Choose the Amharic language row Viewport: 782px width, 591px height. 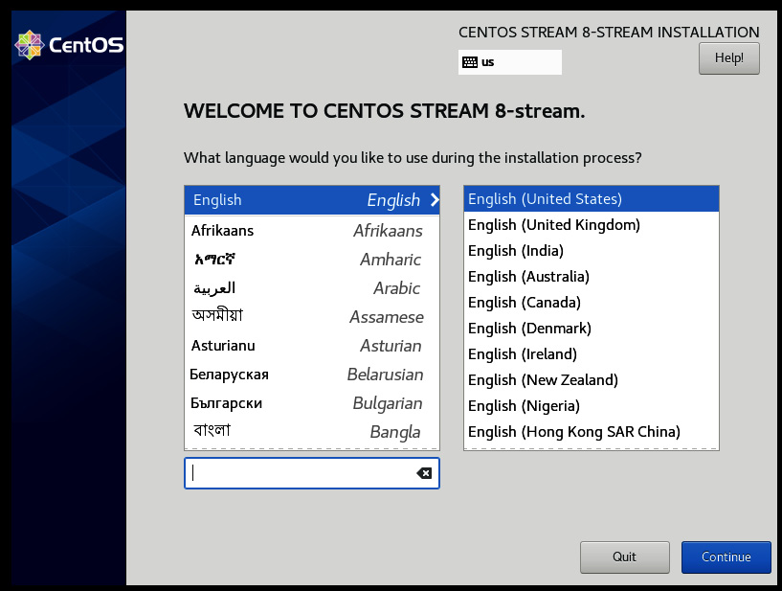(x=312, y=260)
